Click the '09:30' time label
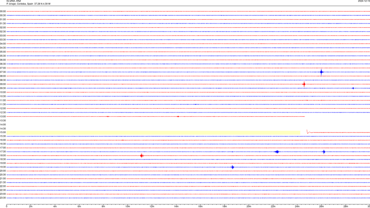370x208 pixels. (x=3, y=88)
